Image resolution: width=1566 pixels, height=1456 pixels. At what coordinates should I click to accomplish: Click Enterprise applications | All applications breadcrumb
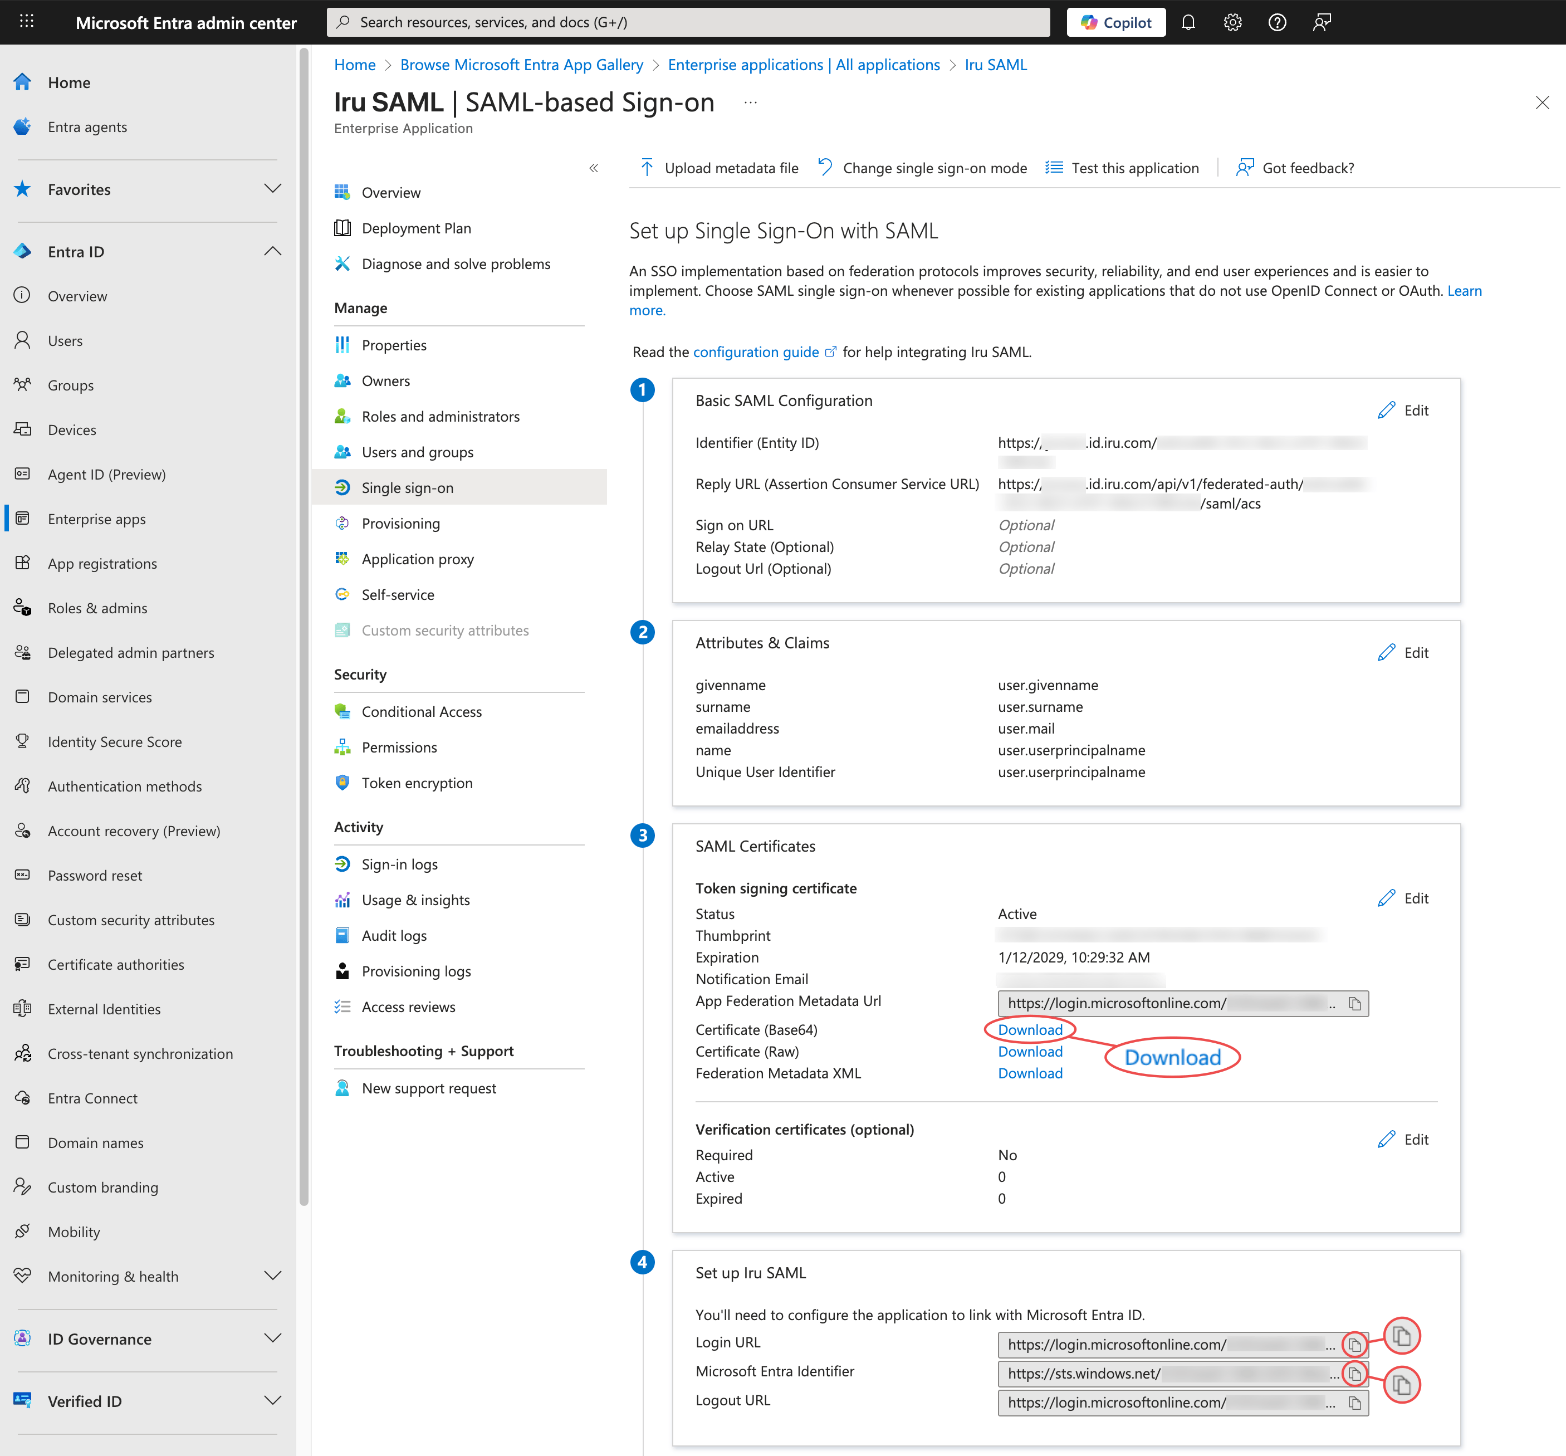(804, 65)
